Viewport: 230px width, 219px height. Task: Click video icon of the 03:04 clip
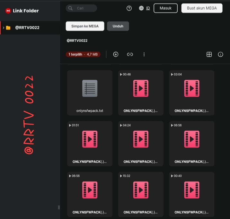(x=192, y=88)
